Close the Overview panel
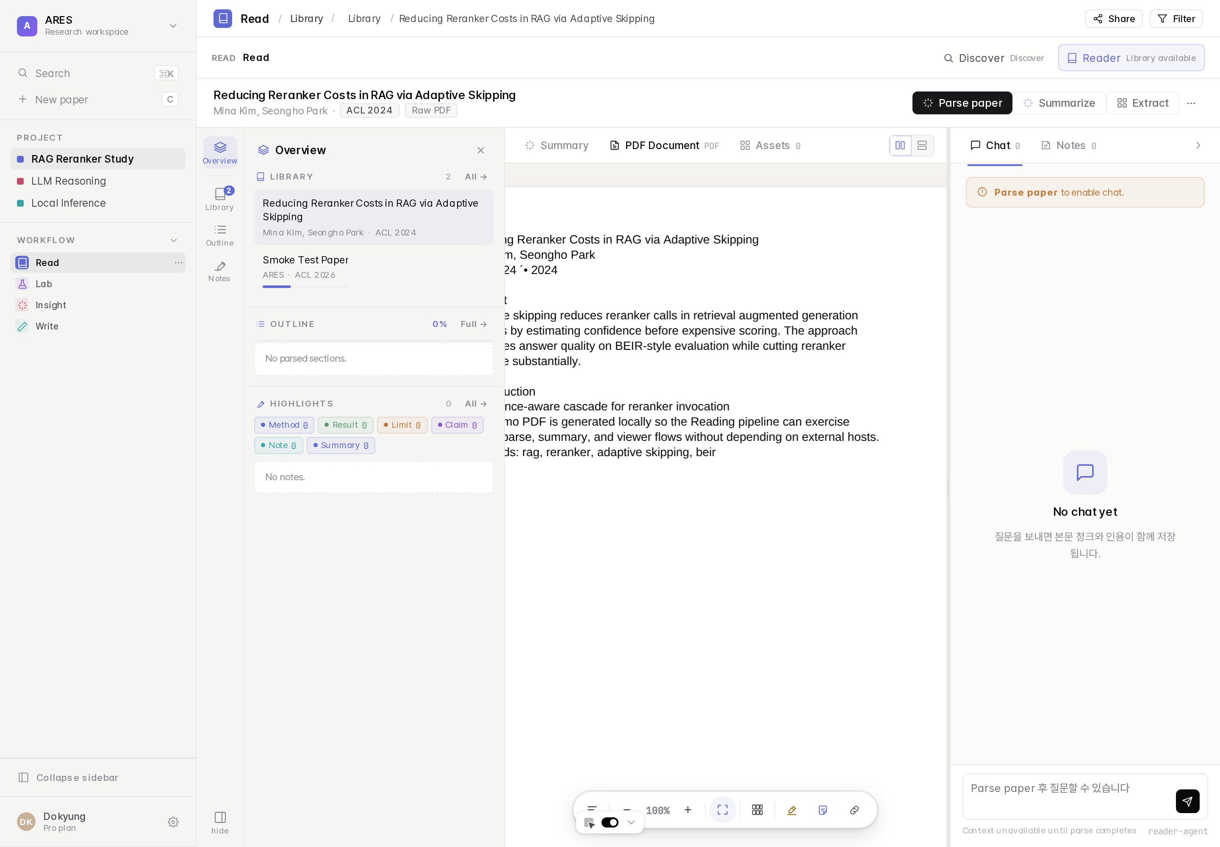The image size is (1220, 847). coord(480,150)
